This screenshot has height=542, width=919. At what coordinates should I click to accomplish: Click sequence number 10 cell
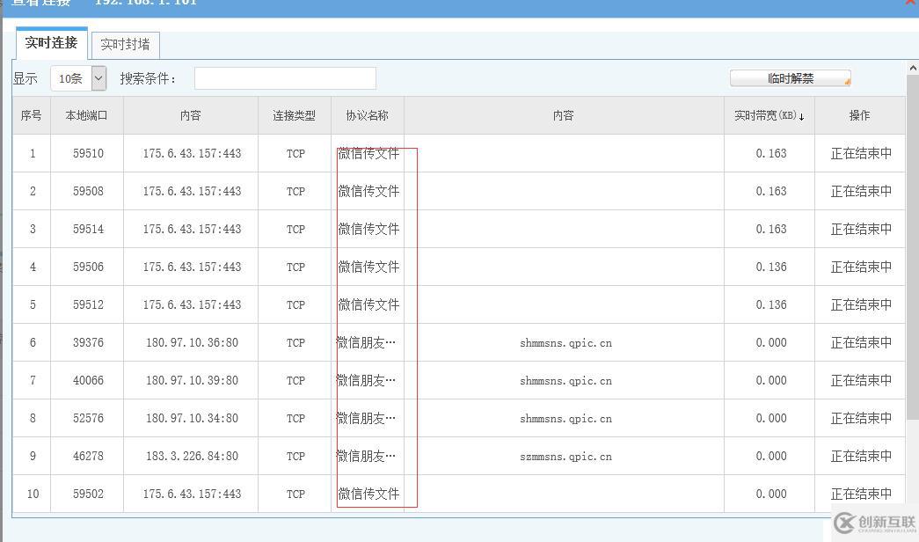[33, 494]
